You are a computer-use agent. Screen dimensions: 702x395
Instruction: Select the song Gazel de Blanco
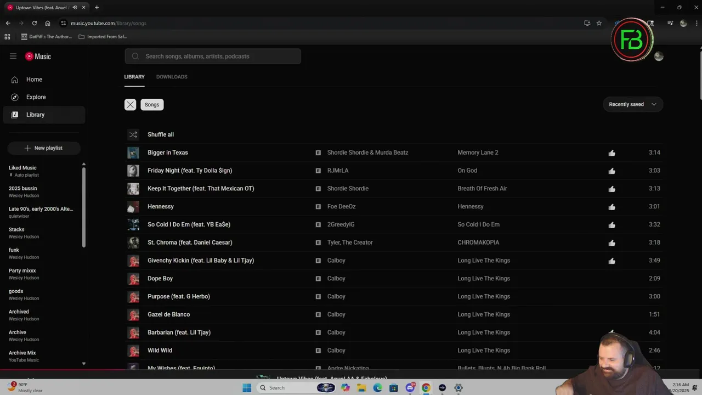168,314
